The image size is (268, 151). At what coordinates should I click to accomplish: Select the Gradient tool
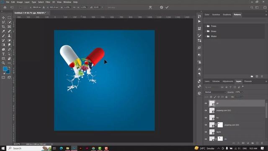tap(3, 45)
